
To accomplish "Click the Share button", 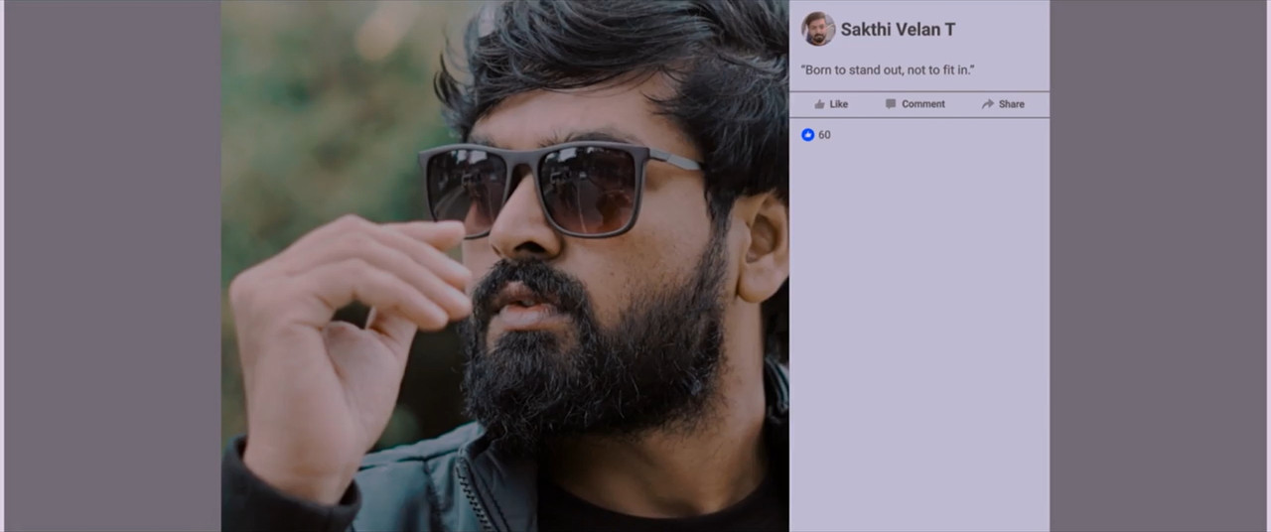I will 1003,104.
